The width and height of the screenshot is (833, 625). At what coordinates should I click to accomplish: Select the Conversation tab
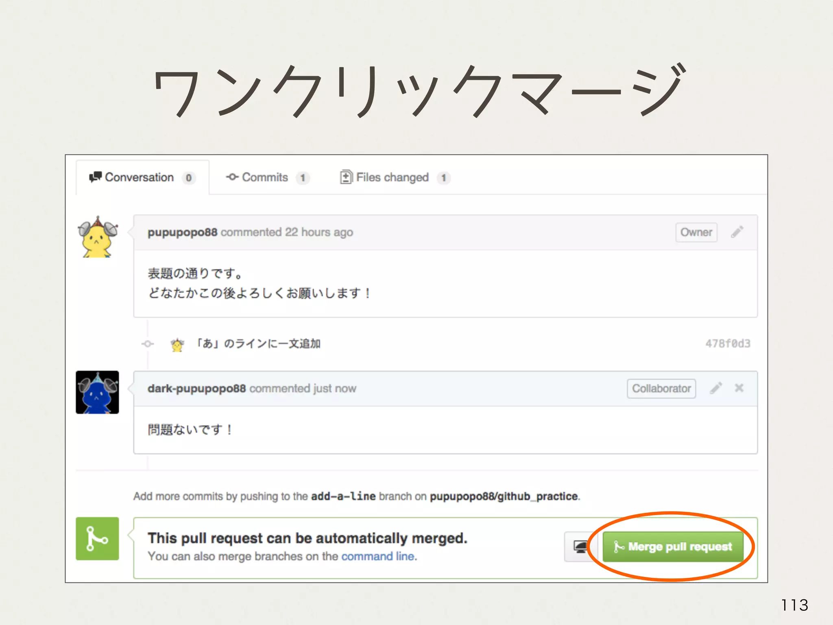coord(139,177)
